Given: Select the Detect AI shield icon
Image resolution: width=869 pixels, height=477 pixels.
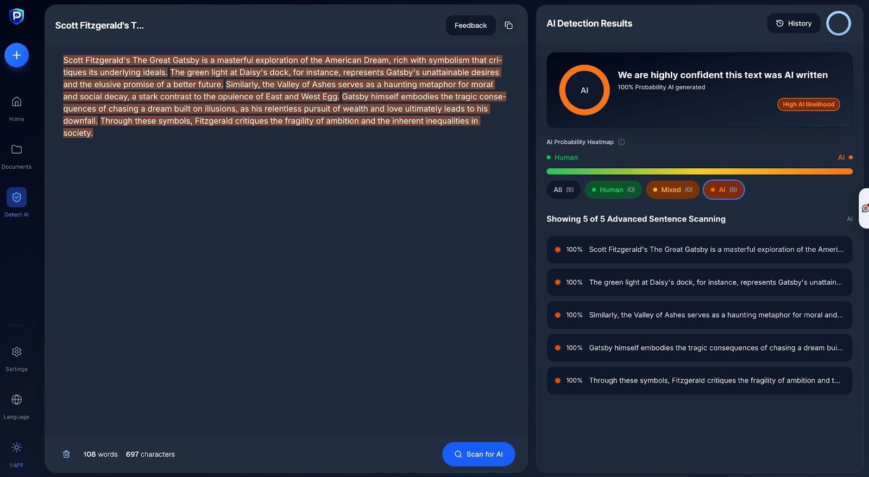Looking at the screenshot, I should pyautogui.click(x=17, y=198).
